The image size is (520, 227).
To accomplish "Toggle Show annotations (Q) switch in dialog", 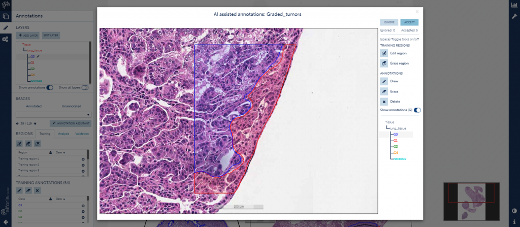I will (x=417, y=110).
